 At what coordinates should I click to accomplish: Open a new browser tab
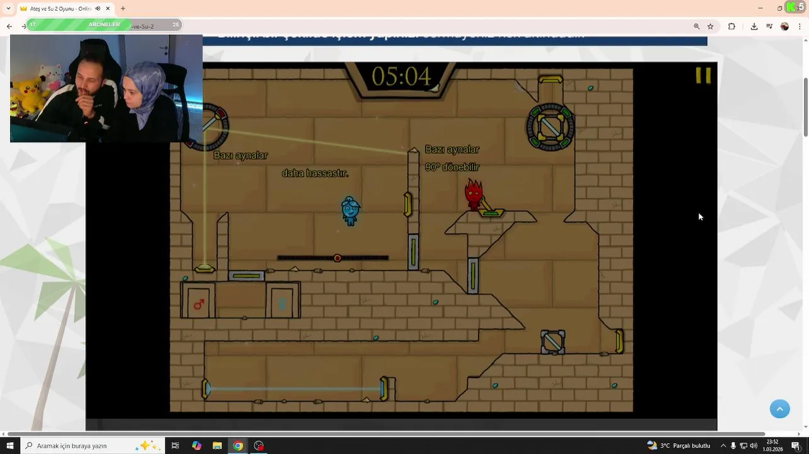coord(123,9)
